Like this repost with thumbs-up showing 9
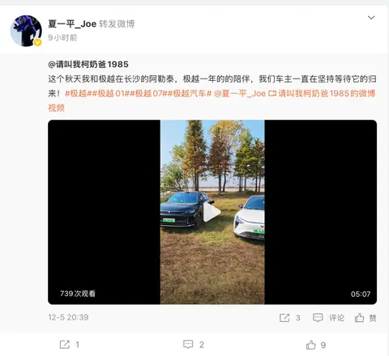This screenshot has width=389, height=356. click(x=311, y=345)
